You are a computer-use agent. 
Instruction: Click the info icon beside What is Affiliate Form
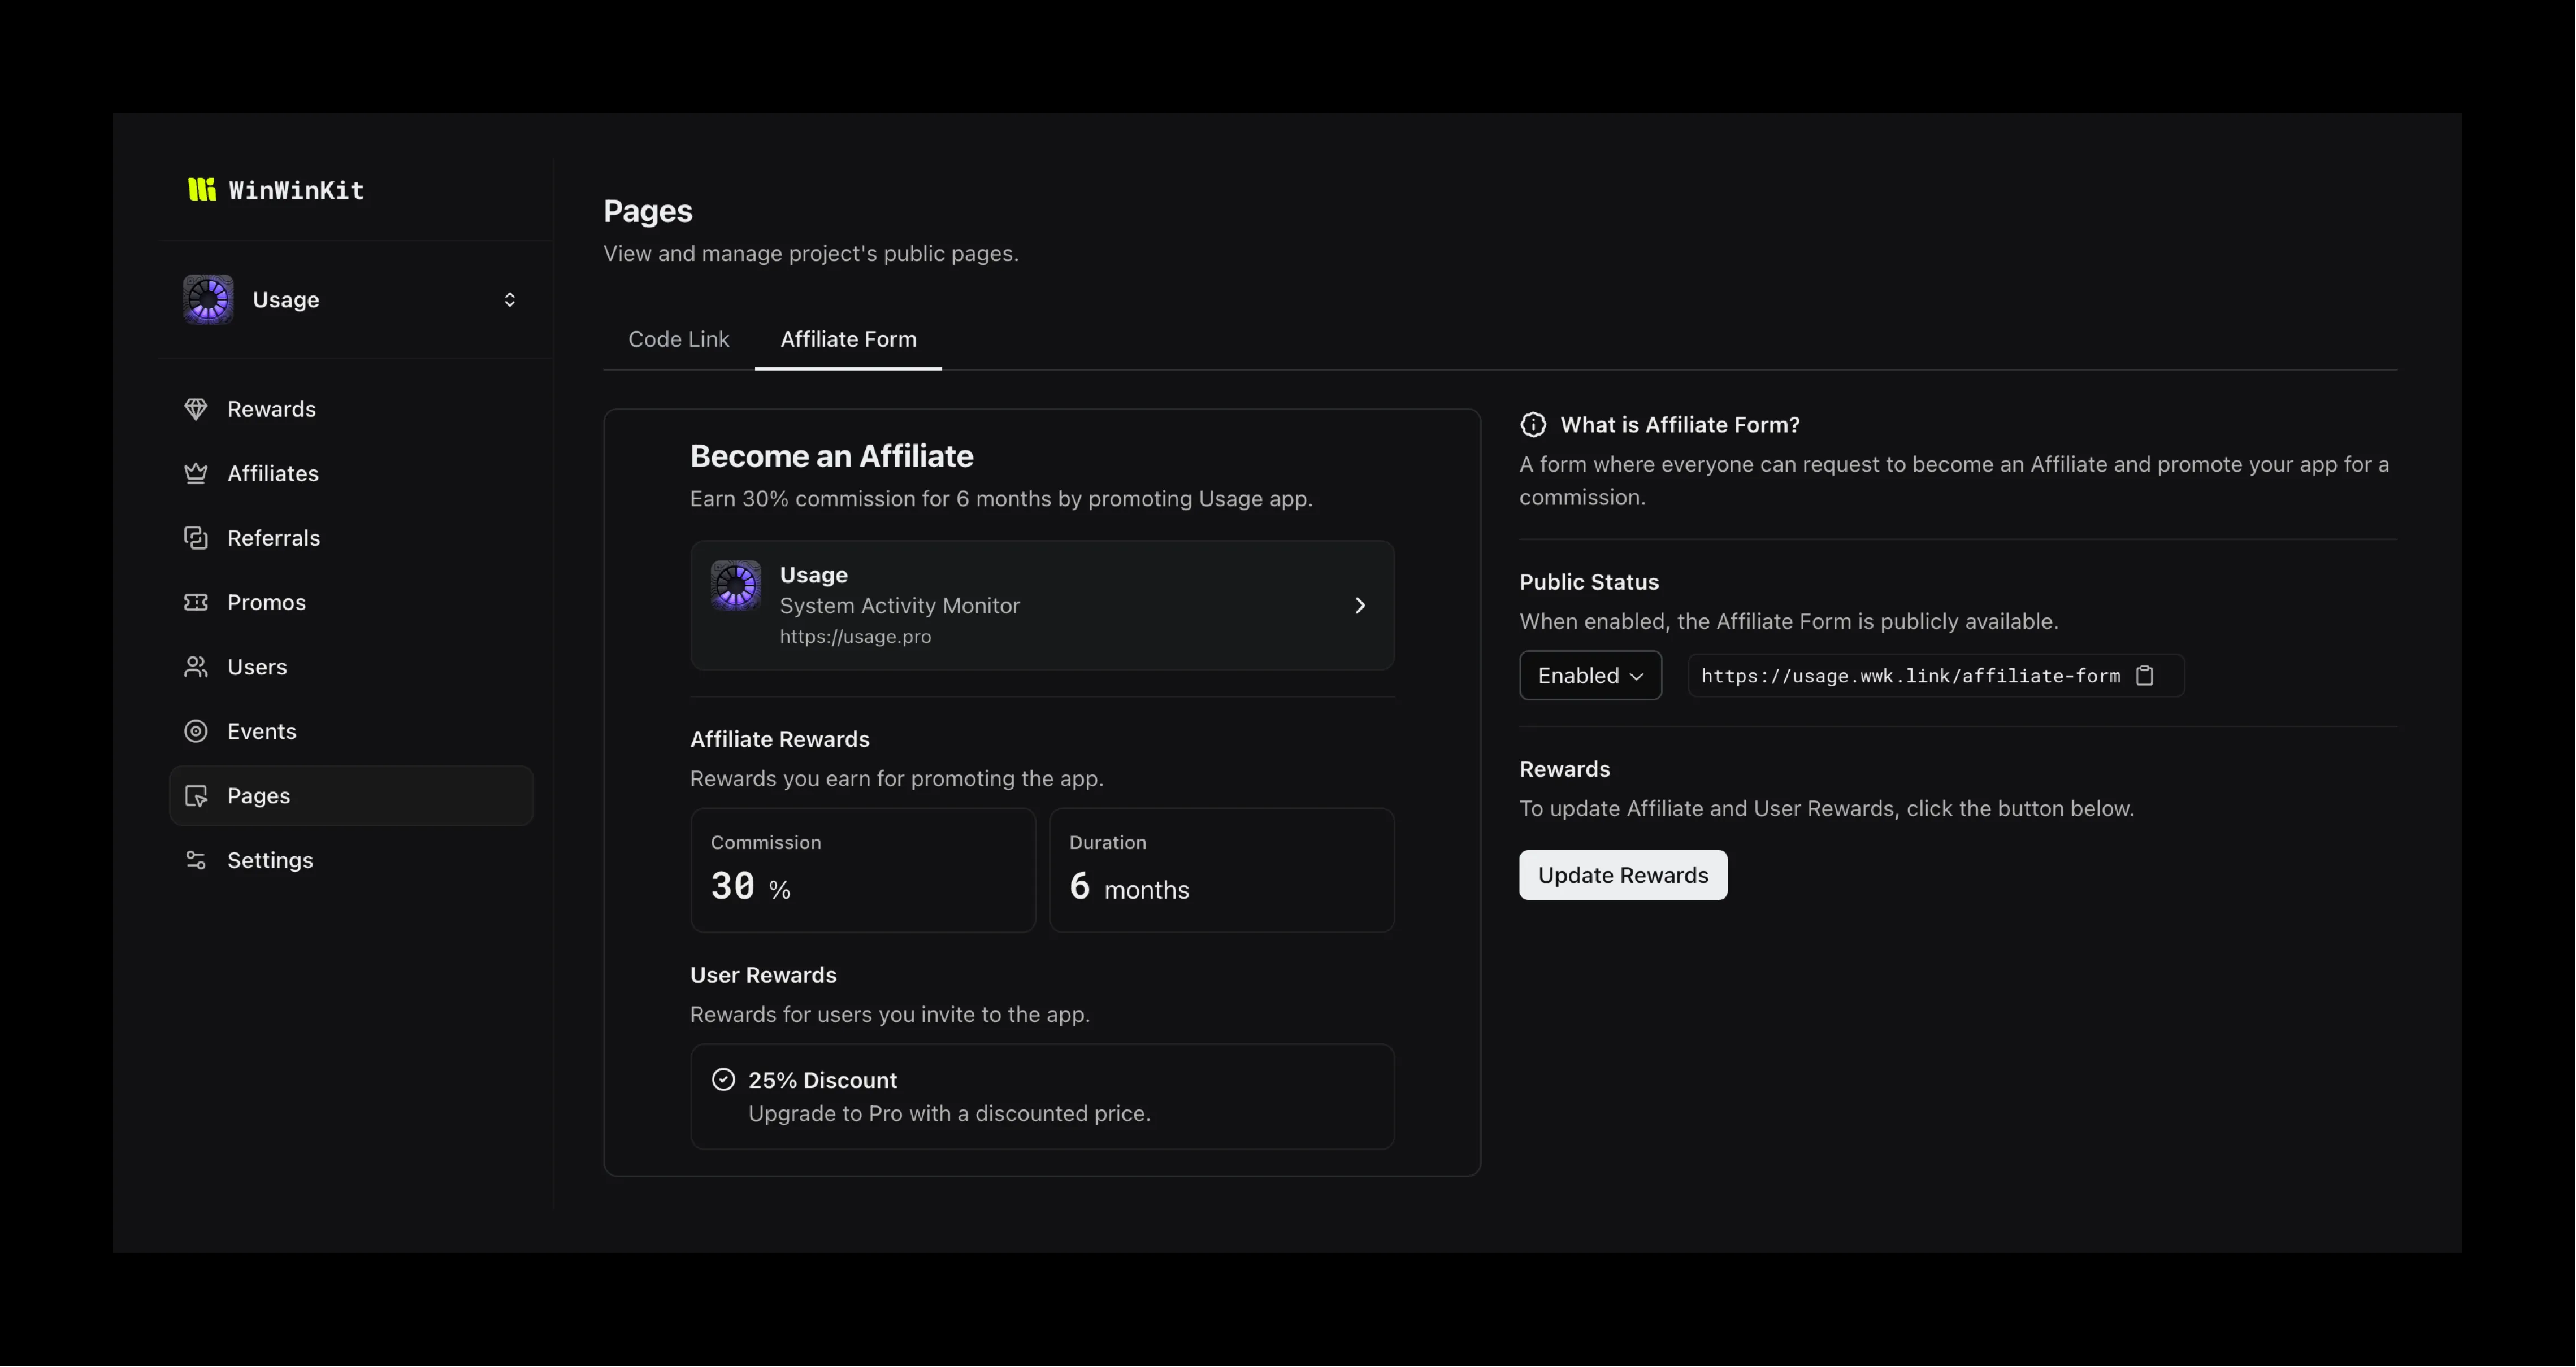(x=1532, y=424)
